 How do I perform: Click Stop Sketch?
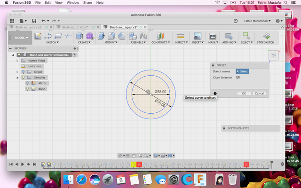click(x=266, y=38)
